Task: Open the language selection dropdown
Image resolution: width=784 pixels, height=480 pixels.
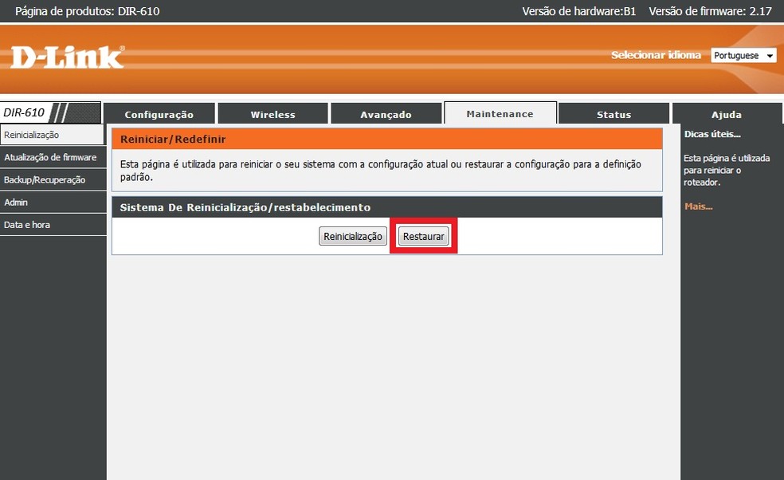Action: 743,56
